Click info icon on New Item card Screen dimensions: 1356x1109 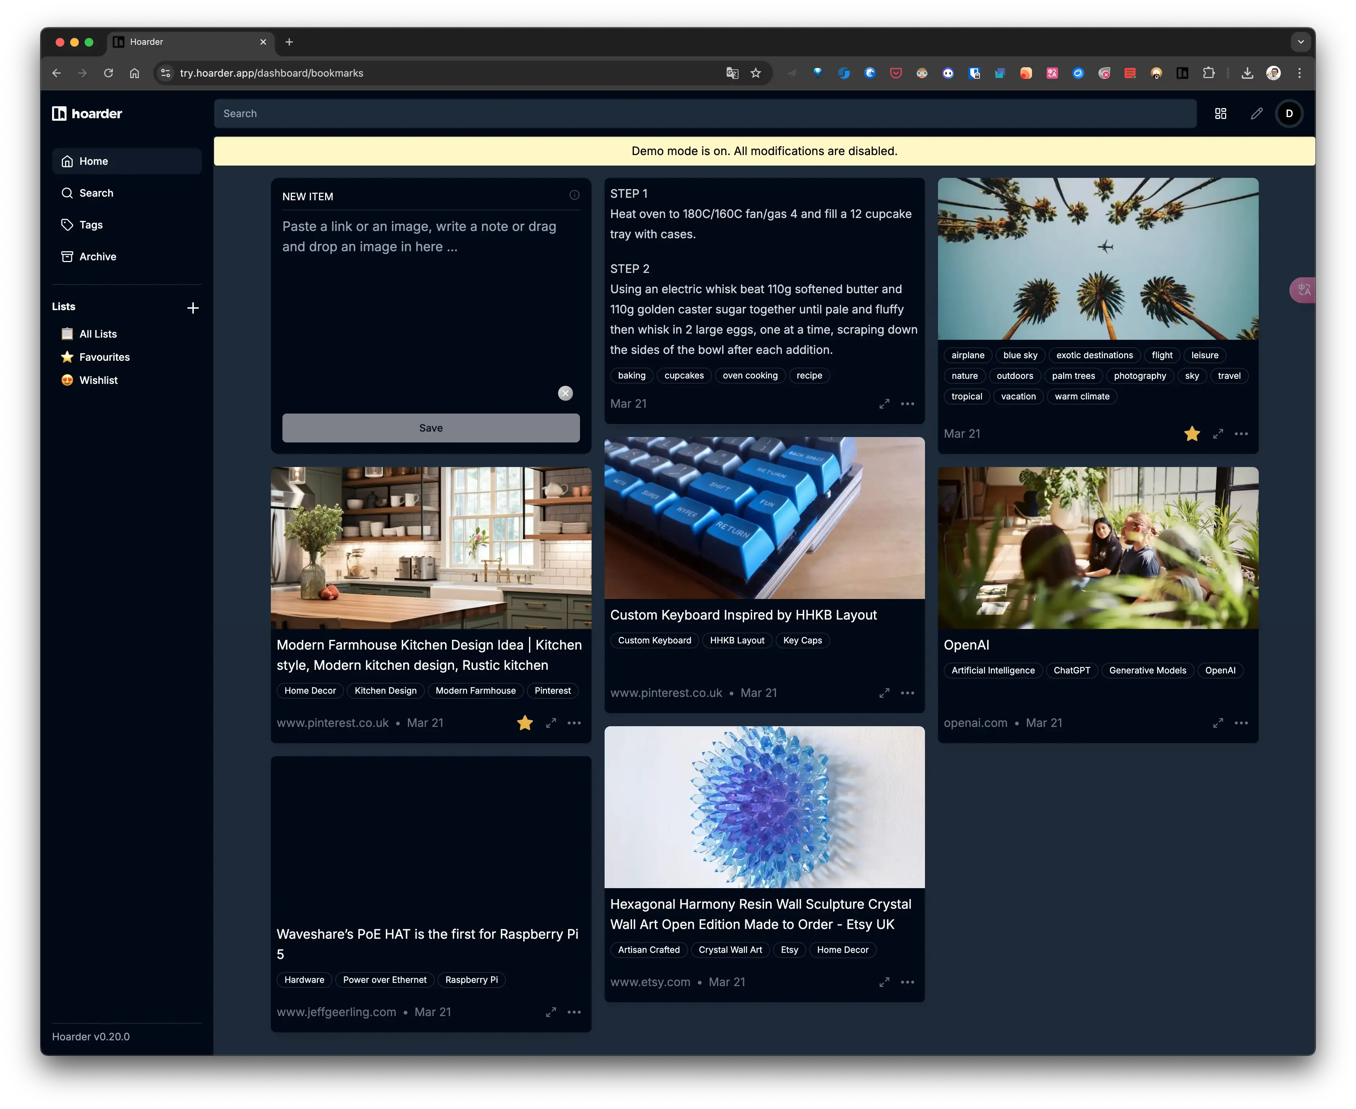click(574, 196)
